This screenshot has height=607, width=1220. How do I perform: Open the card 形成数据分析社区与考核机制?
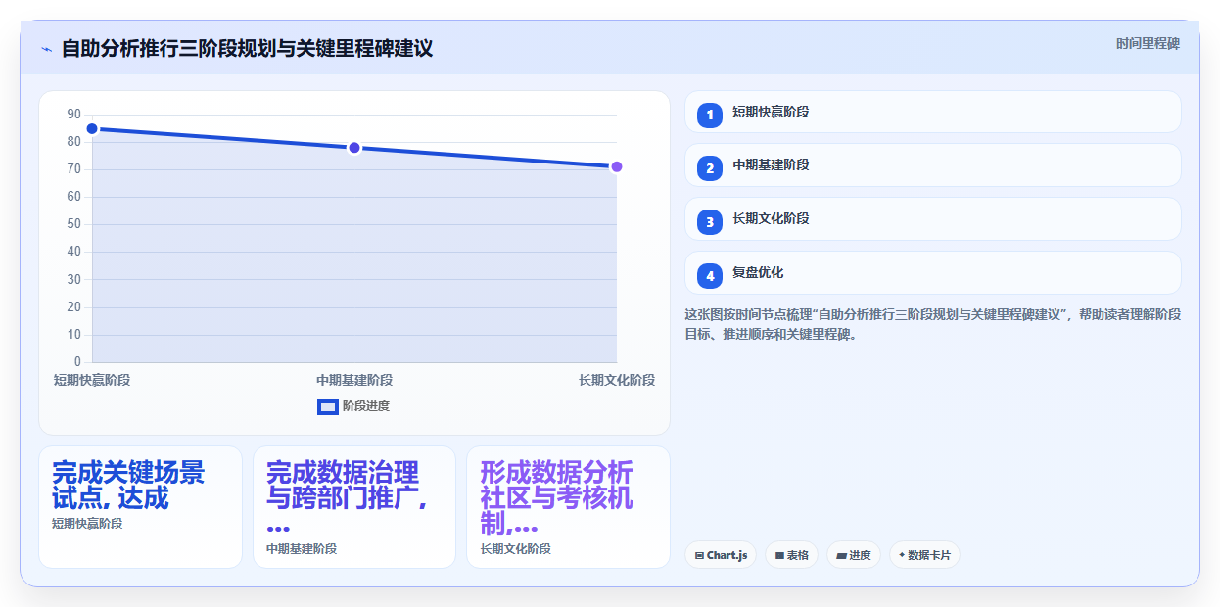point(568,507)
